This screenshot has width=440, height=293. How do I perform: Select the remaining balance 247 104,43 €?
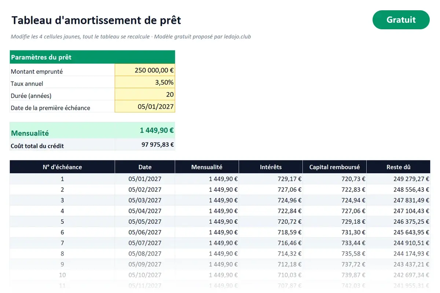pos(398,211)
